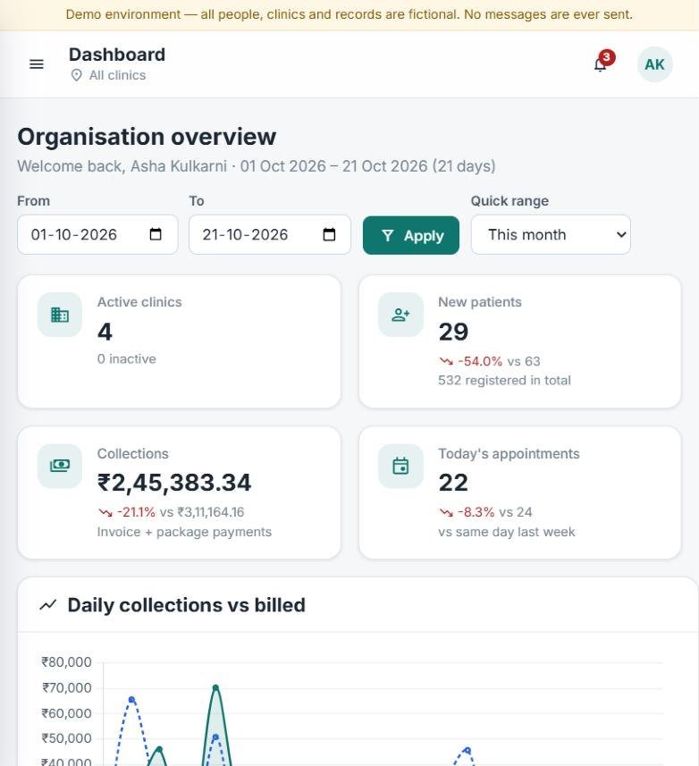Click the -21.1% change value

click(x=136, y=512)
